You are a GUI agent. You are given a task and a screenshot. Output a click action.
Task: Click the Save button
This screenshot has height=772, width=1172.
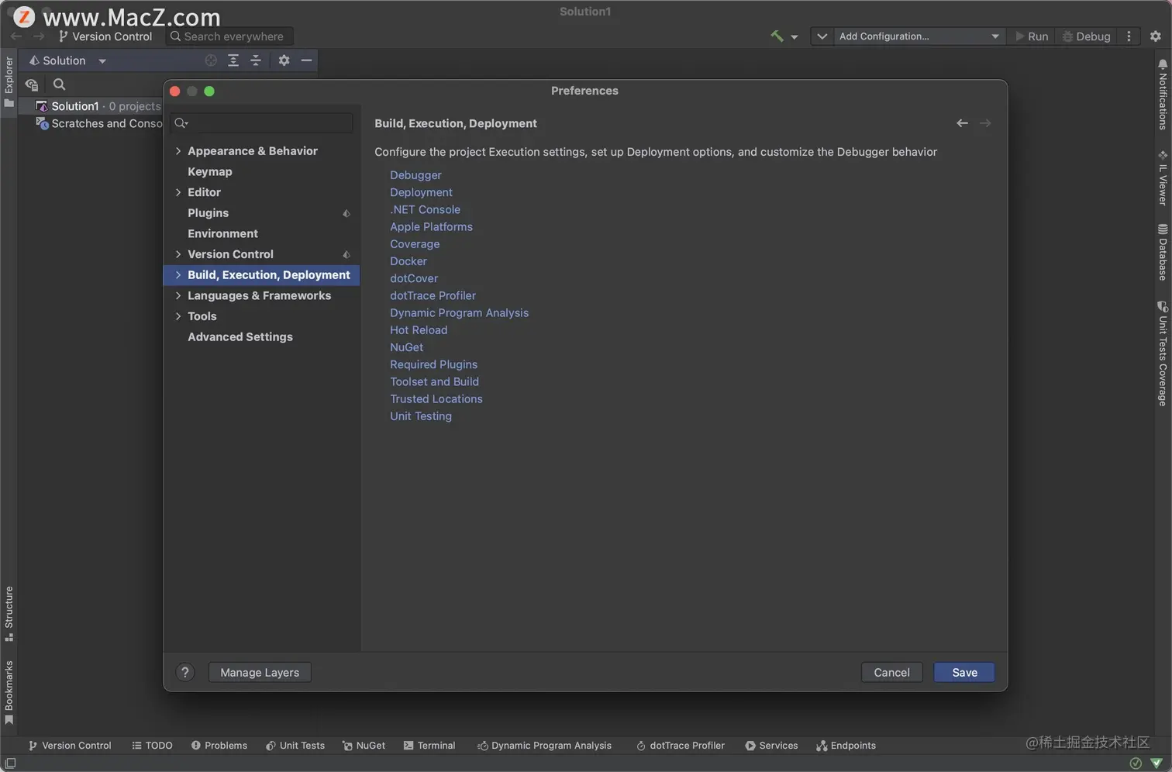click(964, 672)
